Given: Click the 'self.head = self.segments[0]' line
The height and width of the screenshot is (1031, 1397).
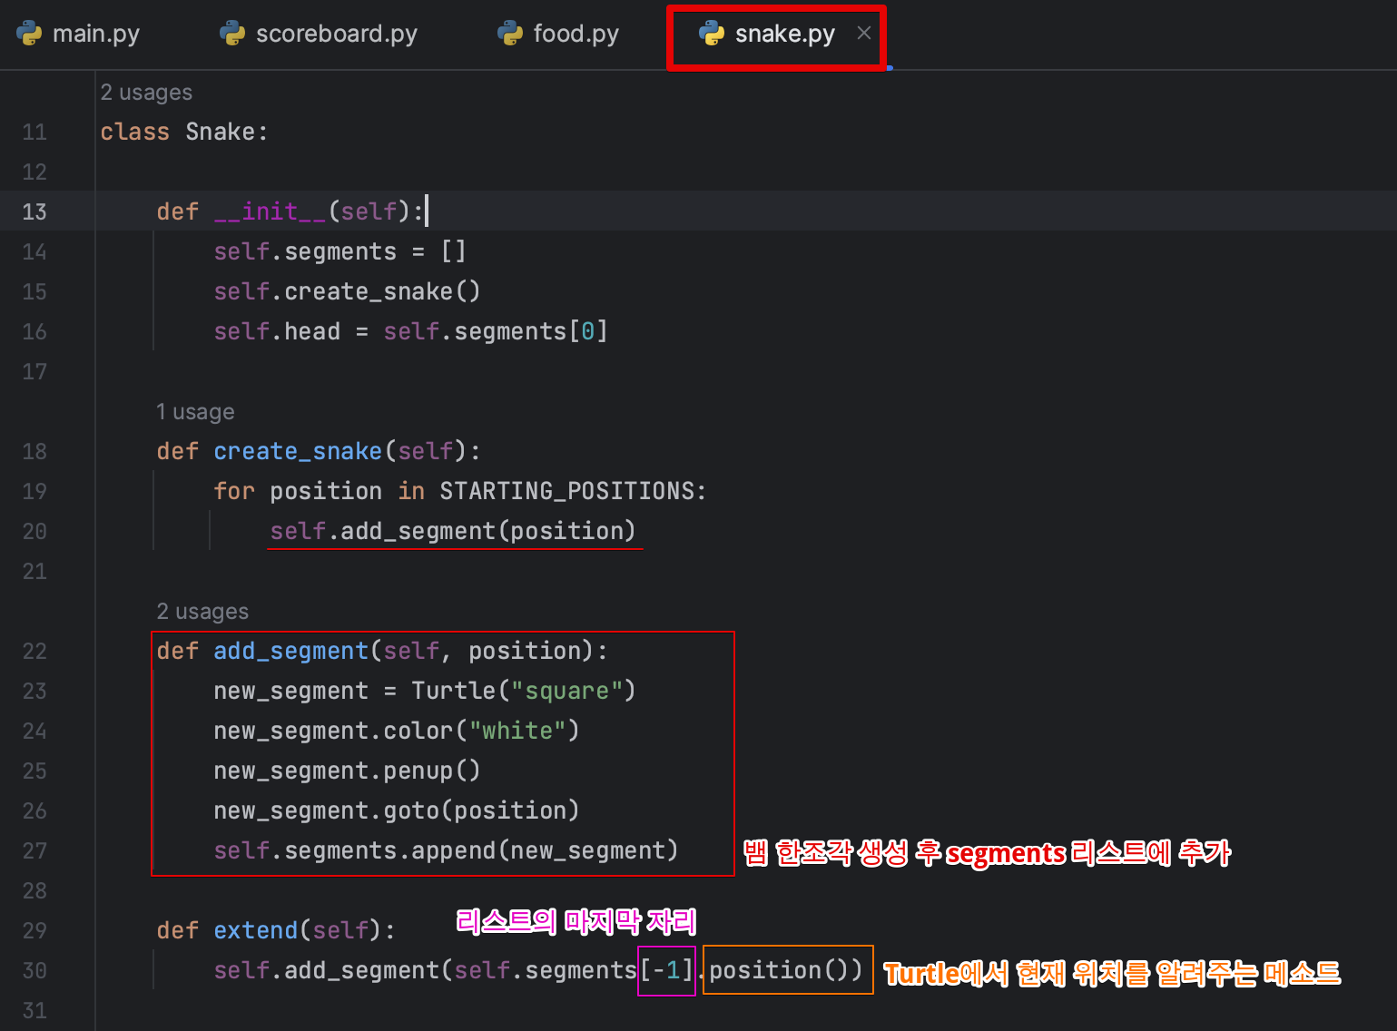Looking at the screenshot, I should 411,331.
